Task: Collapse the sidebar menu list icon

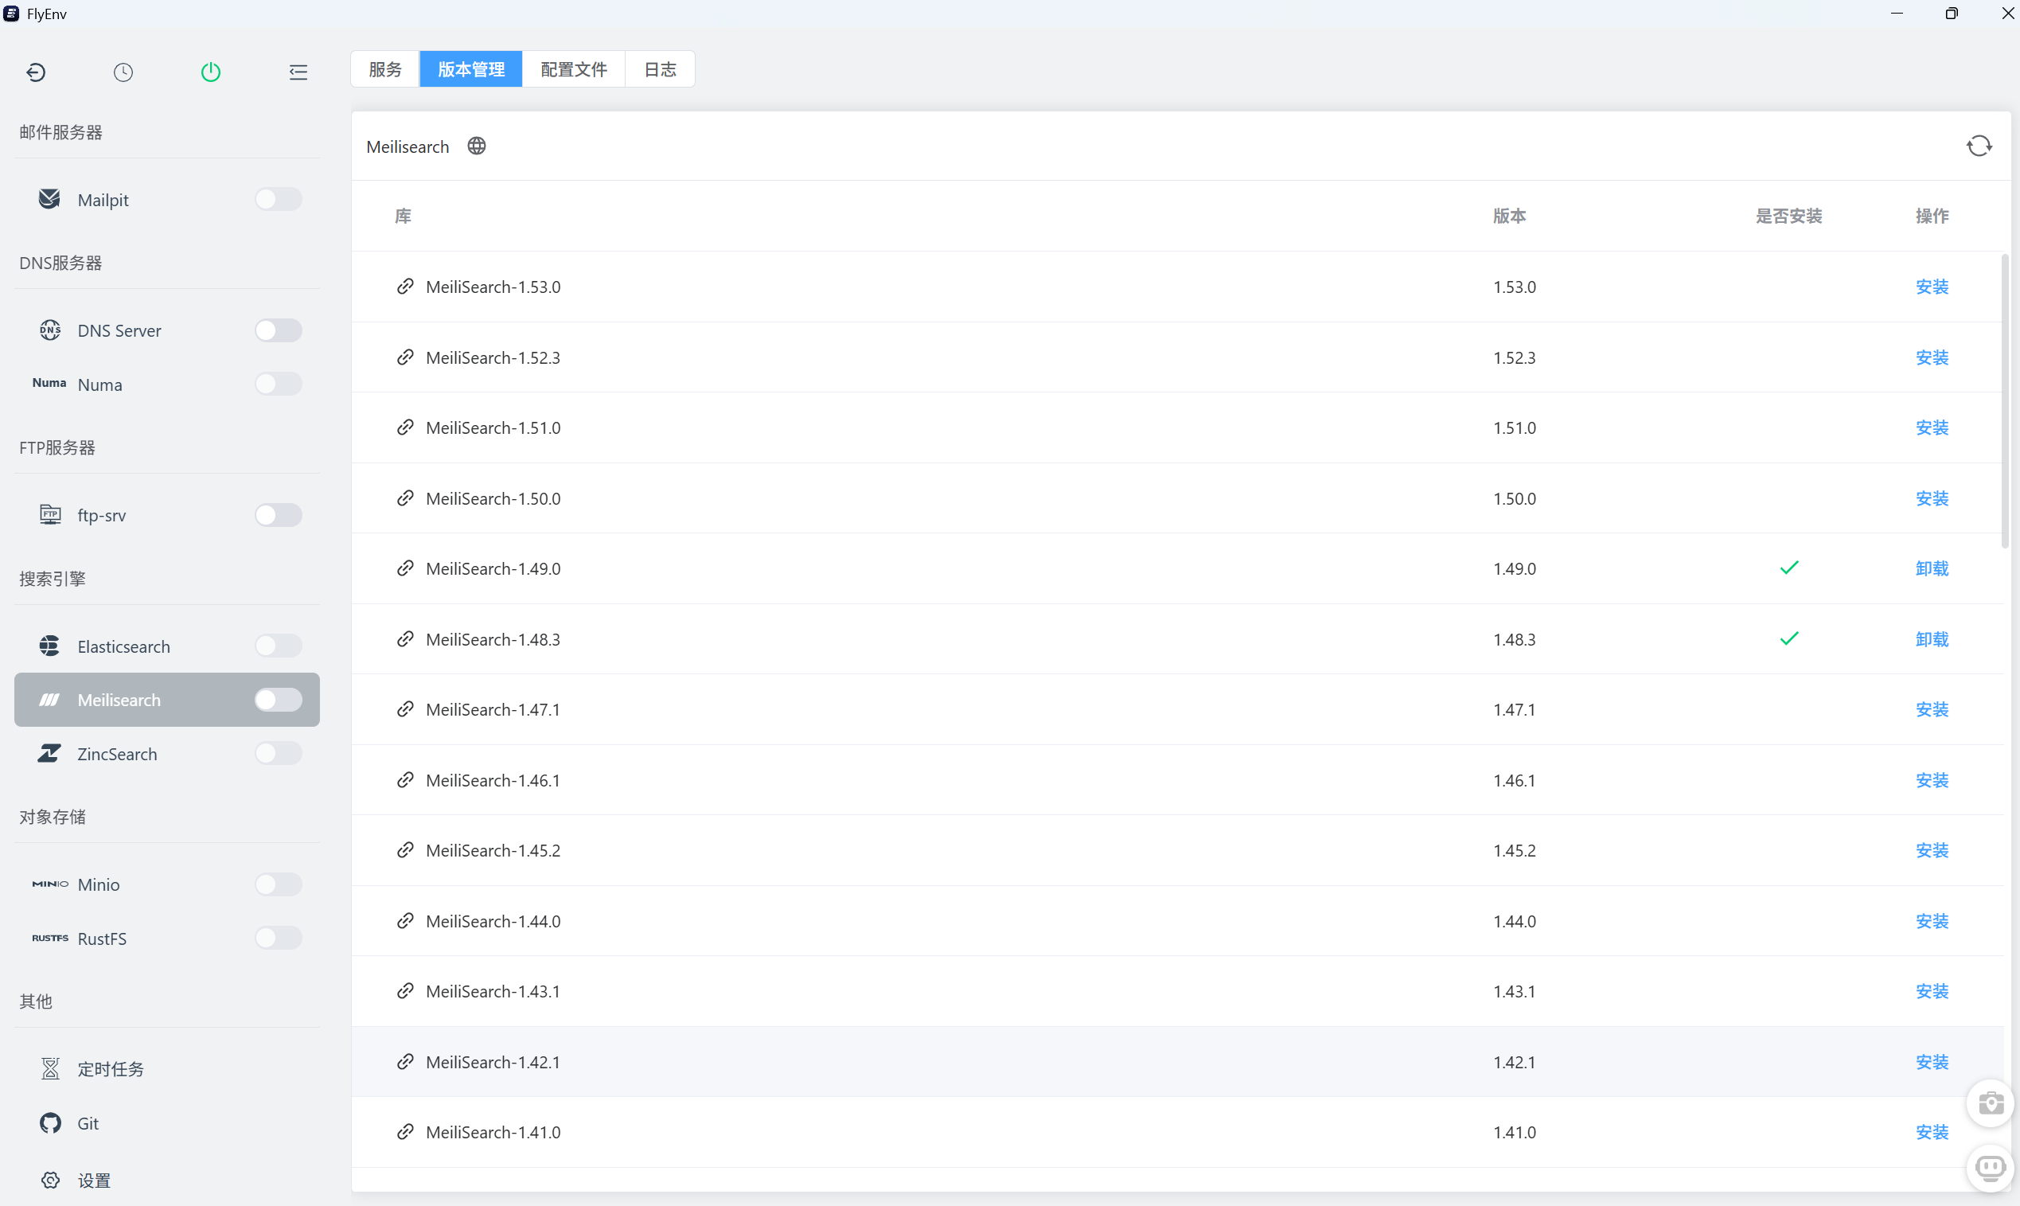Action: point(298,72)
